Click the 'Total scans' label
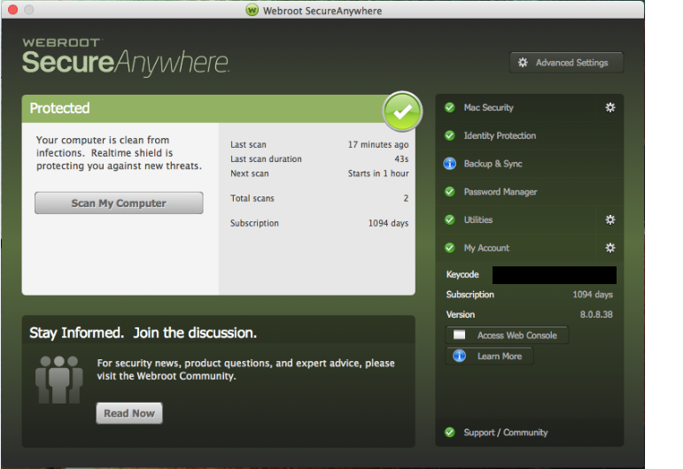 click(x=252, y=198)
